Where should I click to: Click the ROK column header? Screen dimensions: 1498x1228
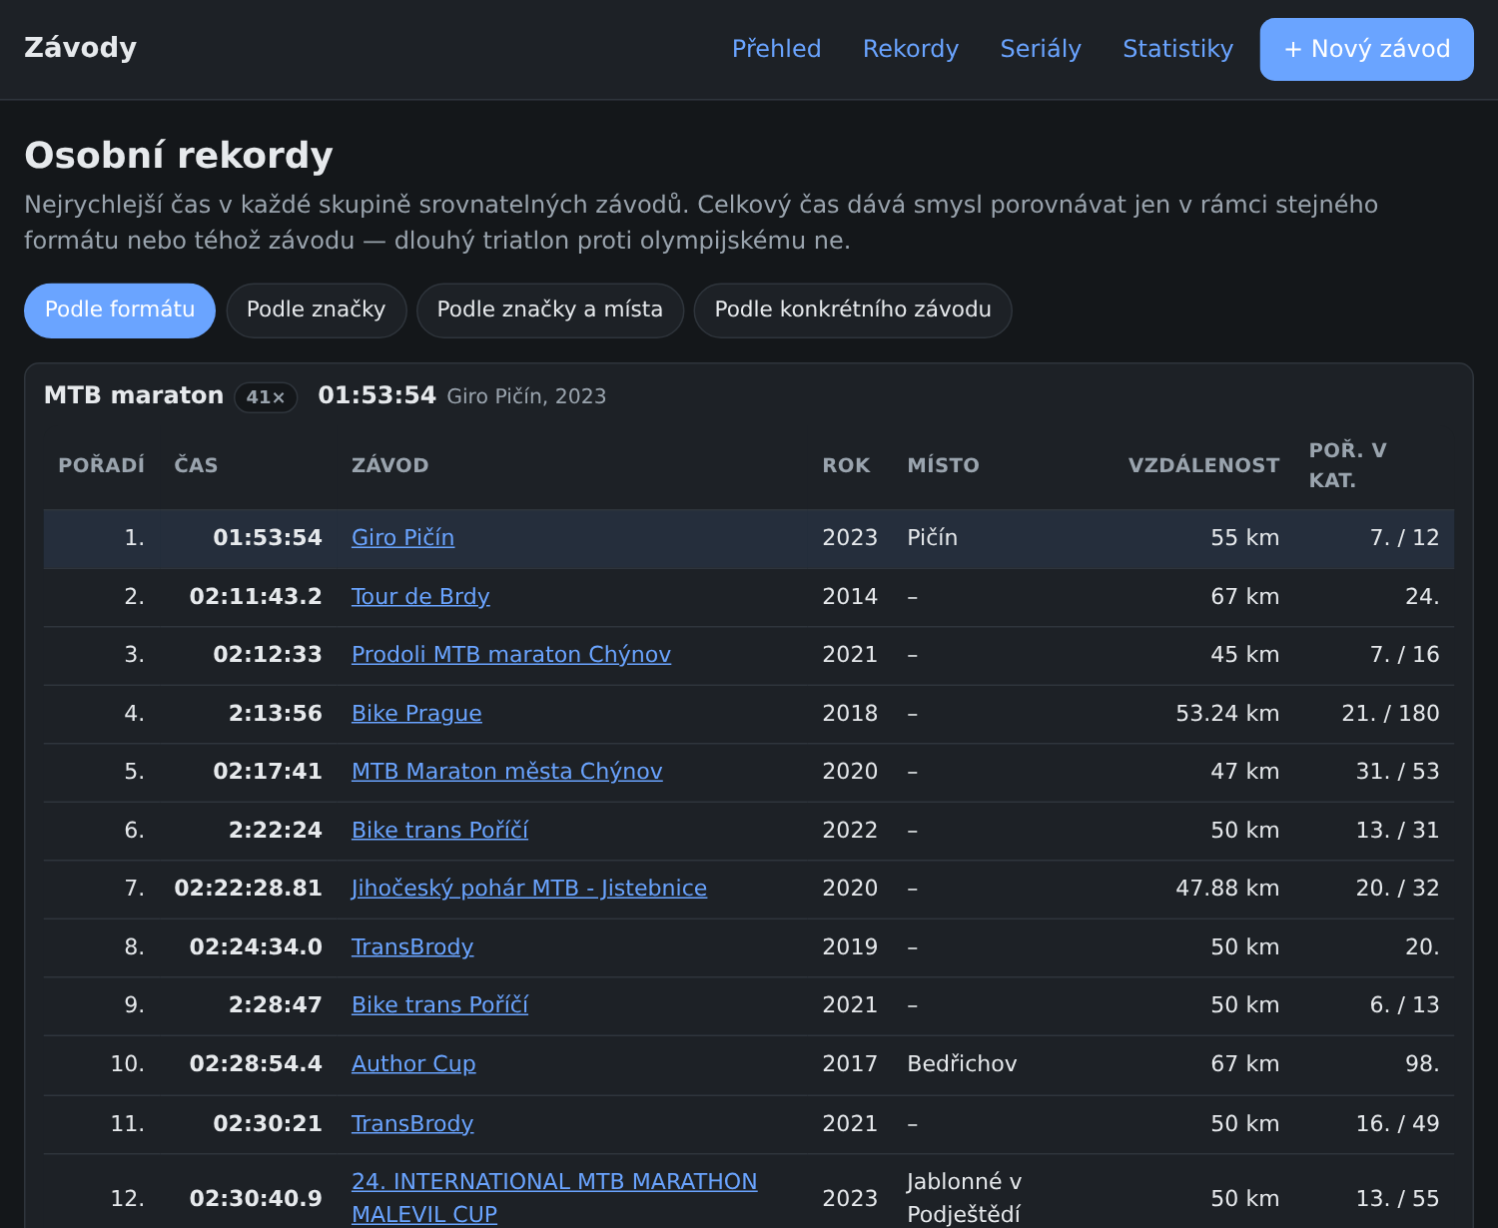846,465
